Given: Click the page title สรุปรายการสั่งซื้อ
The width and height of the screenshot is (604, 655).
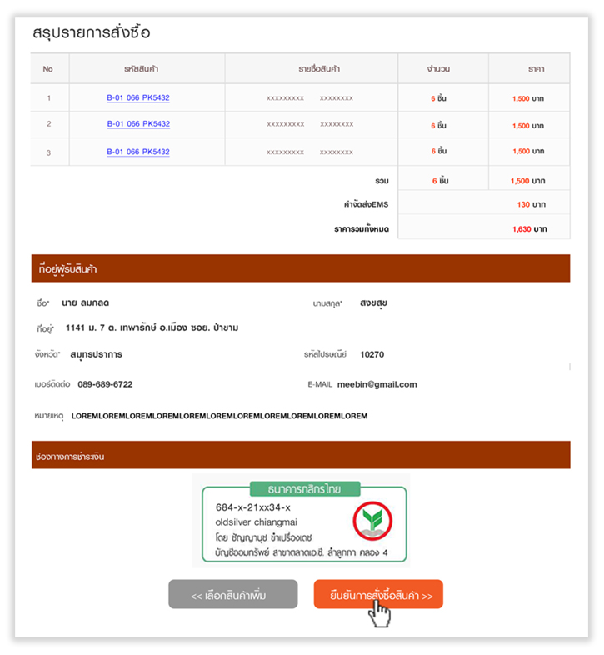Looking at the screenshot, I should coord(92,32).
